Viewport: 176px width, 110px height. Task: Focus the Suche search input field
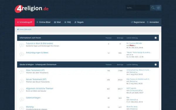138,8
